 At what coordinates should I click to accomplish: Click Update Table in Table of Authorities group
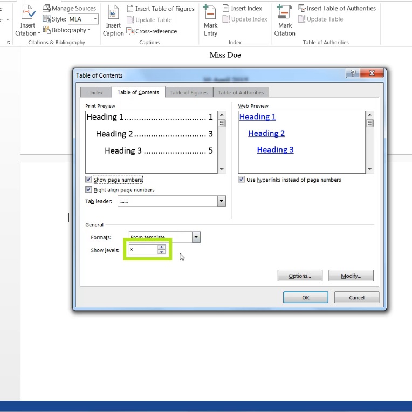coord(320,19)
